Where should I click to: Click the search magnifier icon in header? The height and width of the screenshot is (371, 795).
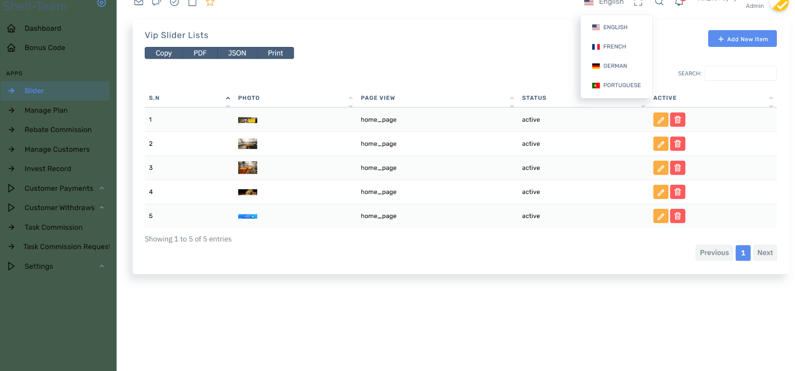tap(659, 3)
